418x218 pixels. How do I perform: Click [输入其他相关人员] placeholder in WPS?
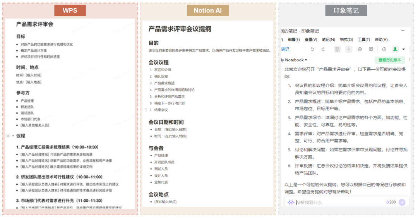[x=35, y=125]
